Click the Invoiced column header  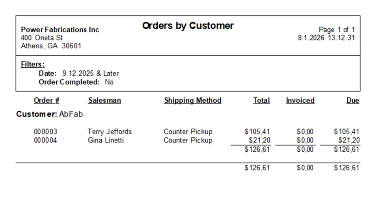pos(300,100)
